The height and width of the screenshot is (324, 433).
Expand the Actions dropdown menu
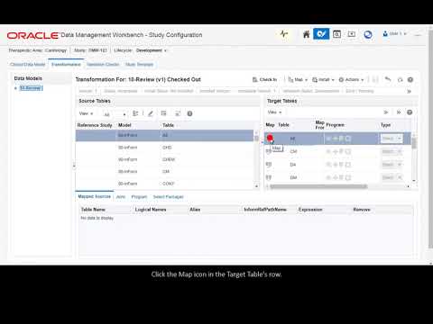coord(351,80)
